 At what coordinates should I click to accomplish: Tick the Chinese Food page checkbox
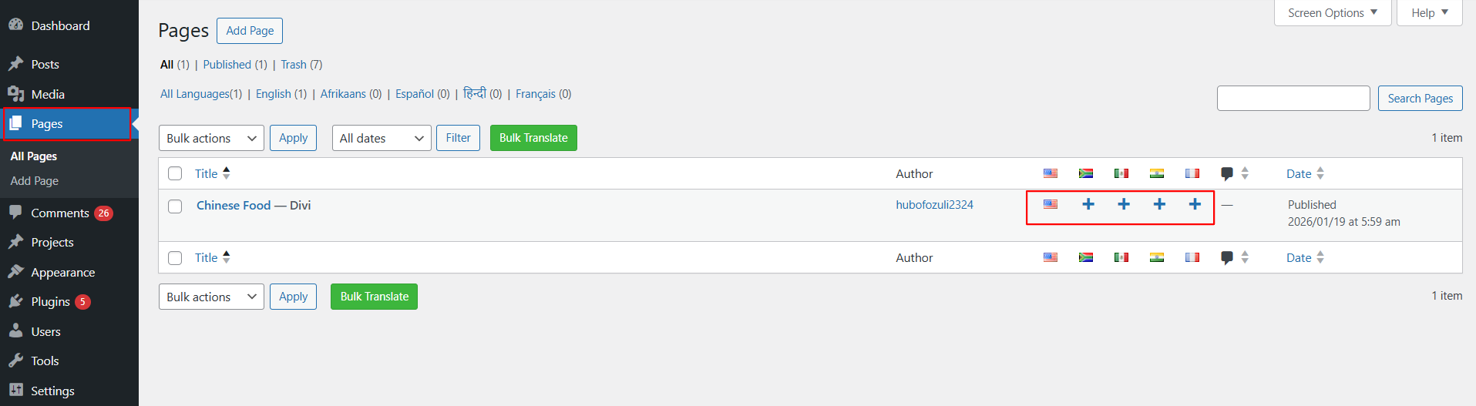coord(175,206)
